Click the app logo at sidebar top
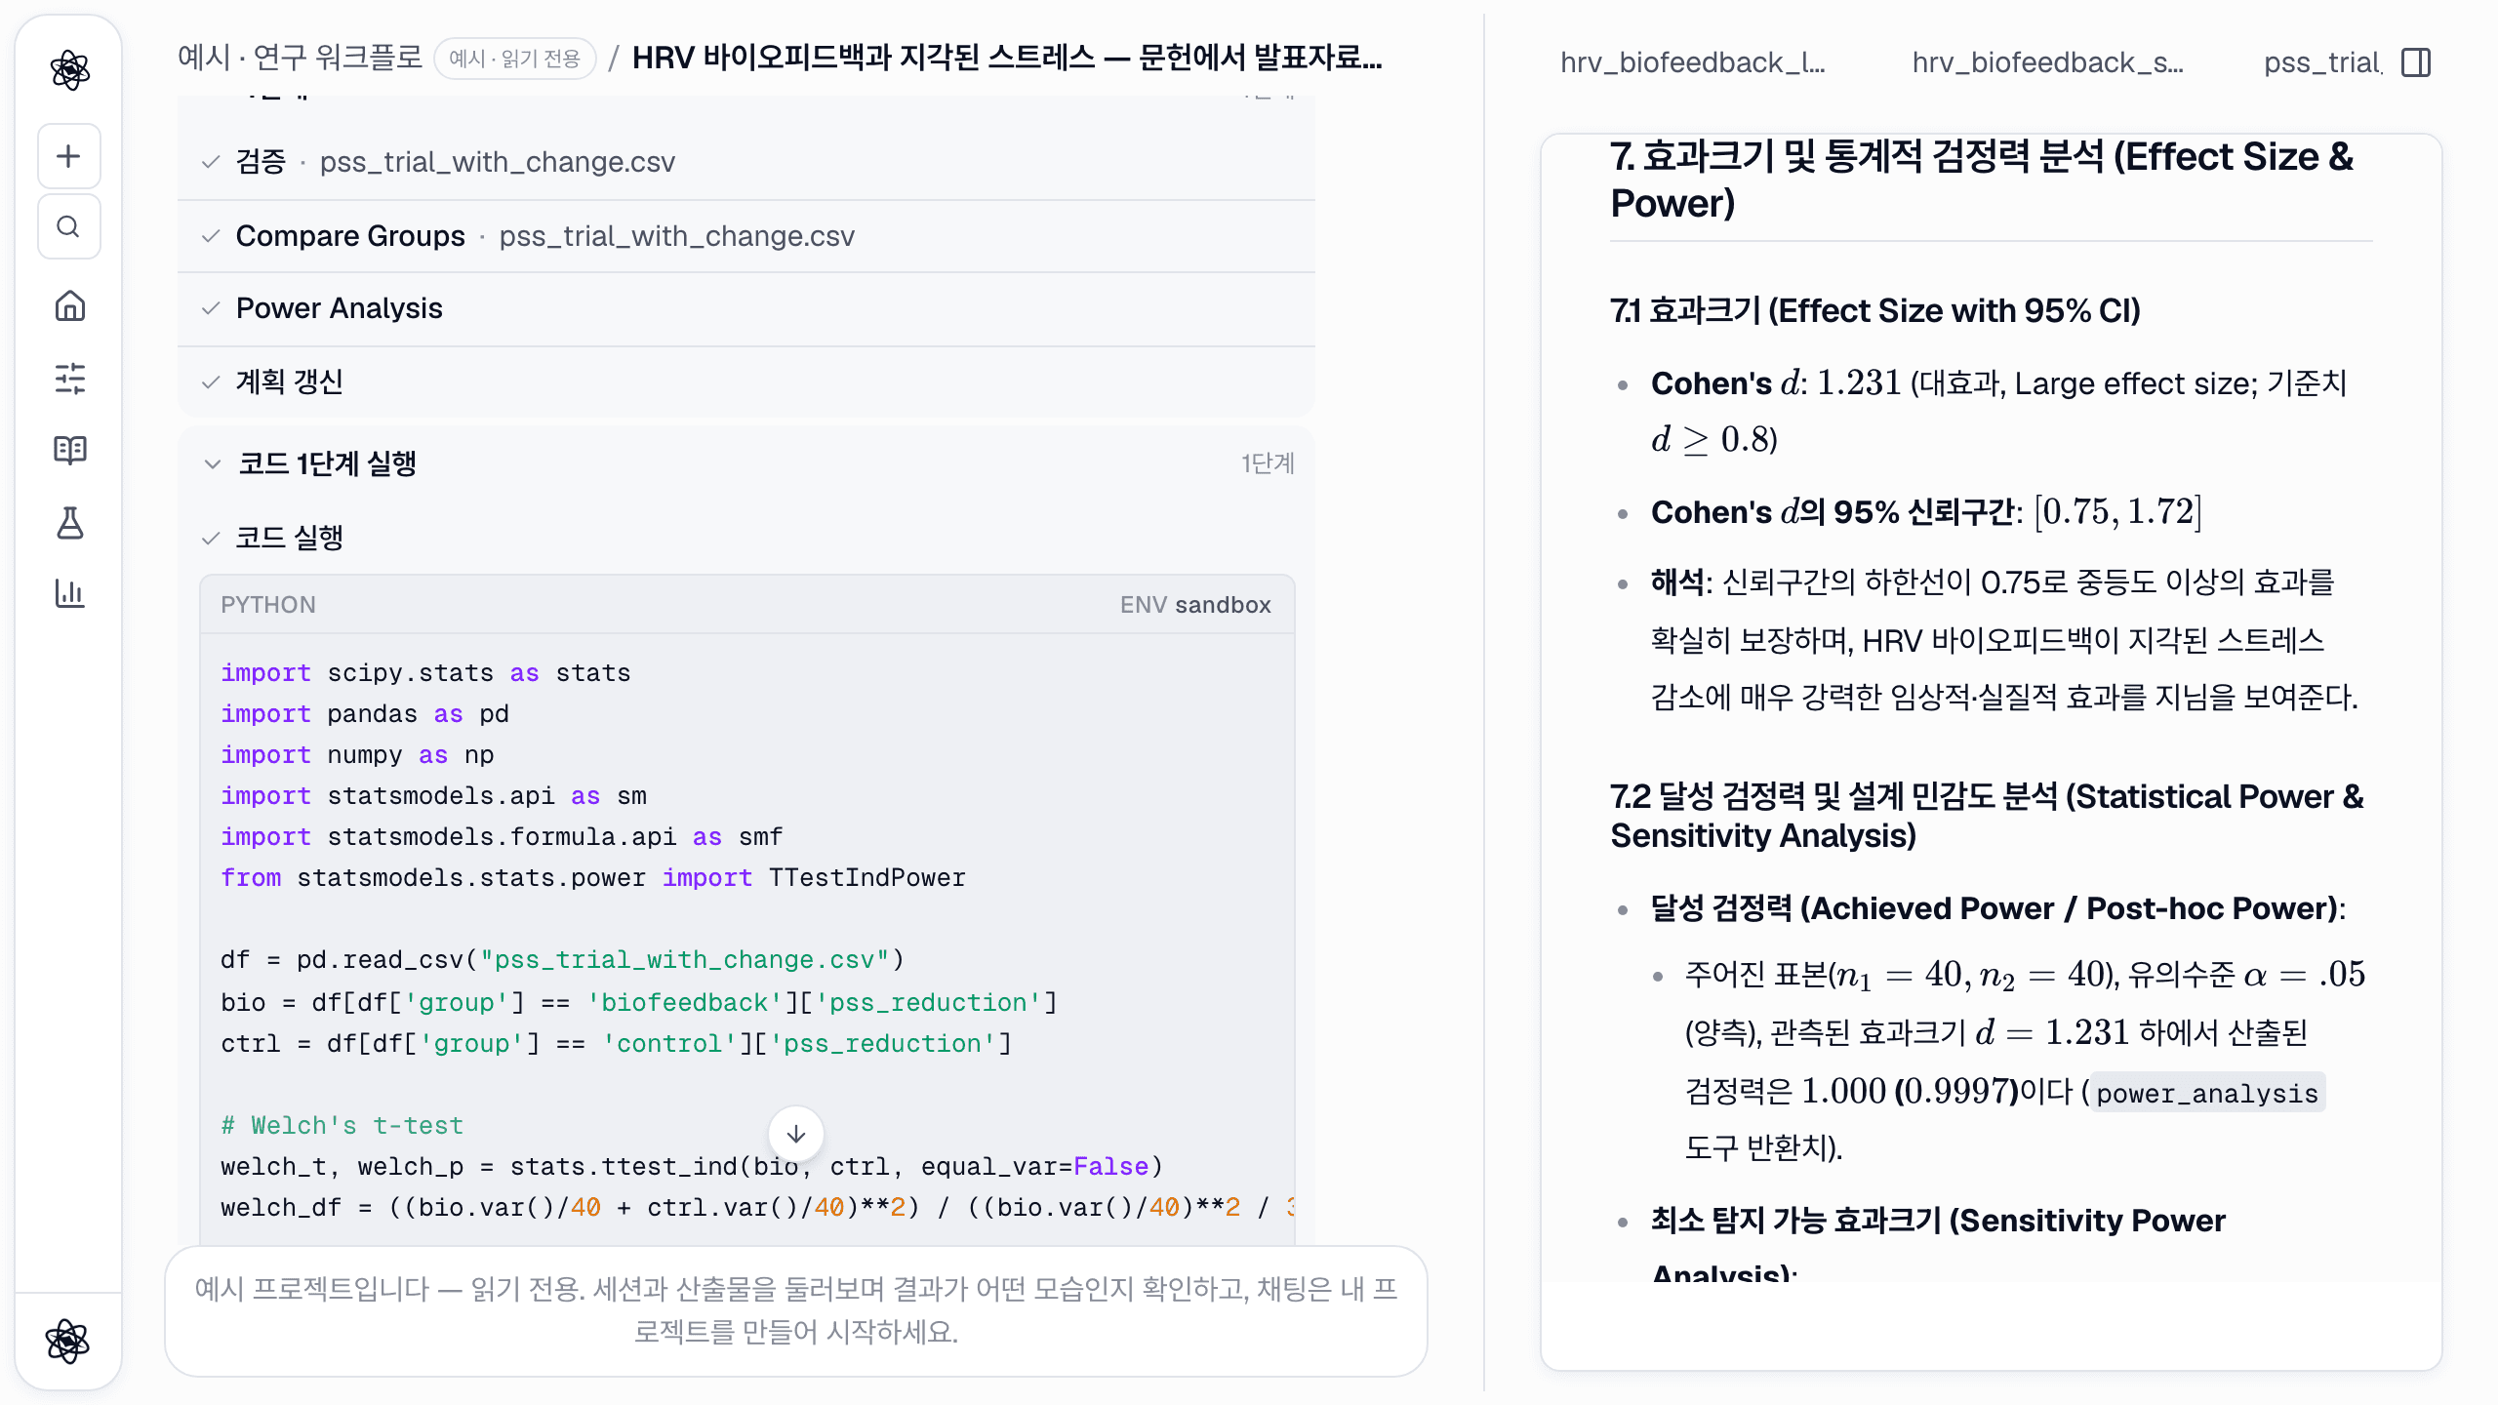This screenshot has width=2498, height=1405. click(69, 69)
